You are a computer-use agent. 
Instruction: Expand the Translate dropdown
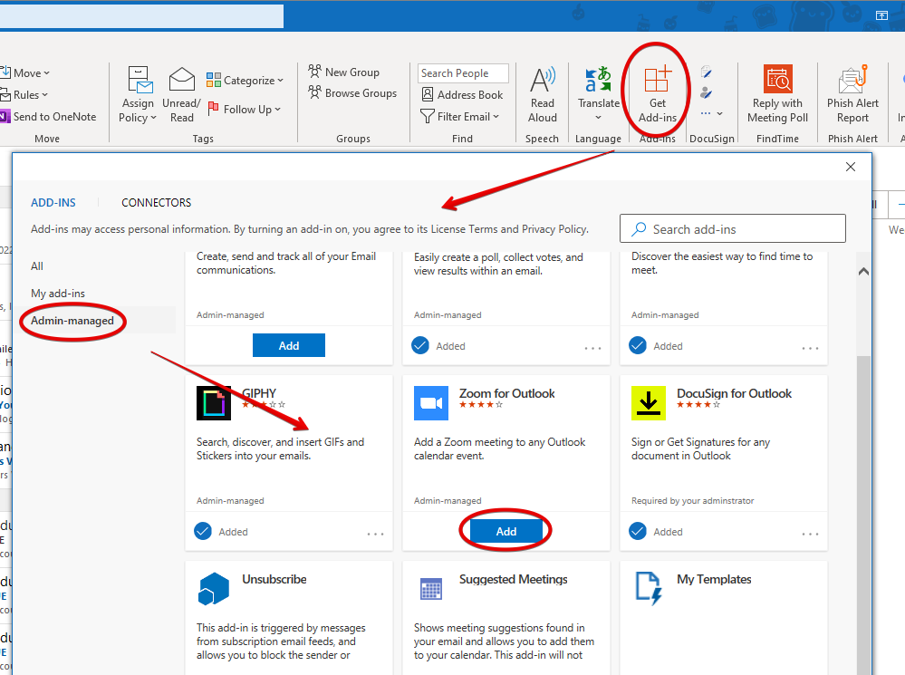click(599, 117)
